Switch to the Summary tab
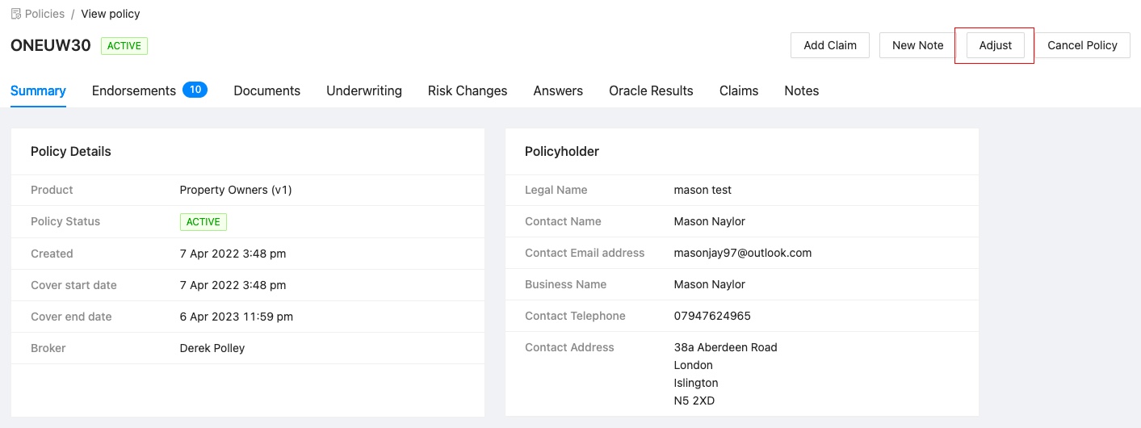The height and width of the screenshot is (428, 1141). click(x=38, y=90)
